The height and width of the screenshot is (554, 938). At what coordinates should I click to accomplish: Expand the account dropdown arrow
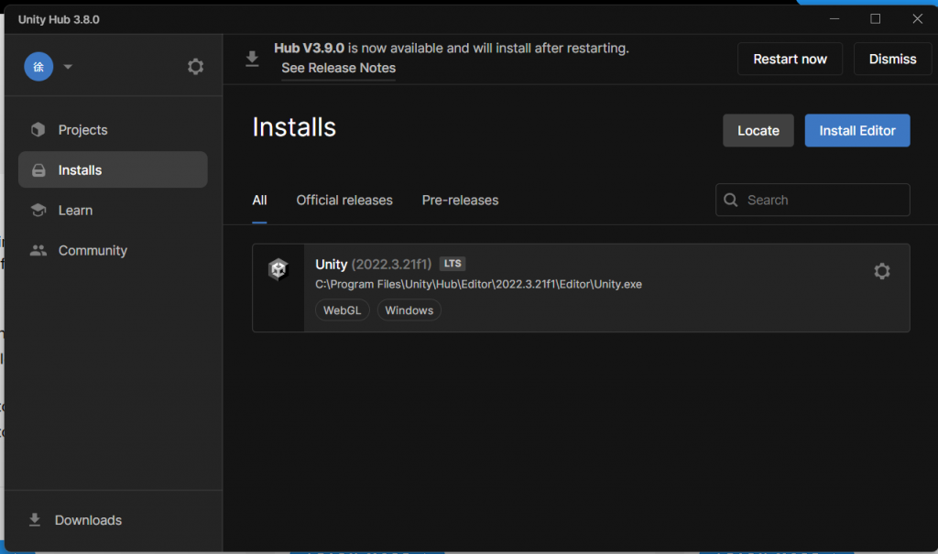[x=68, y=67]
